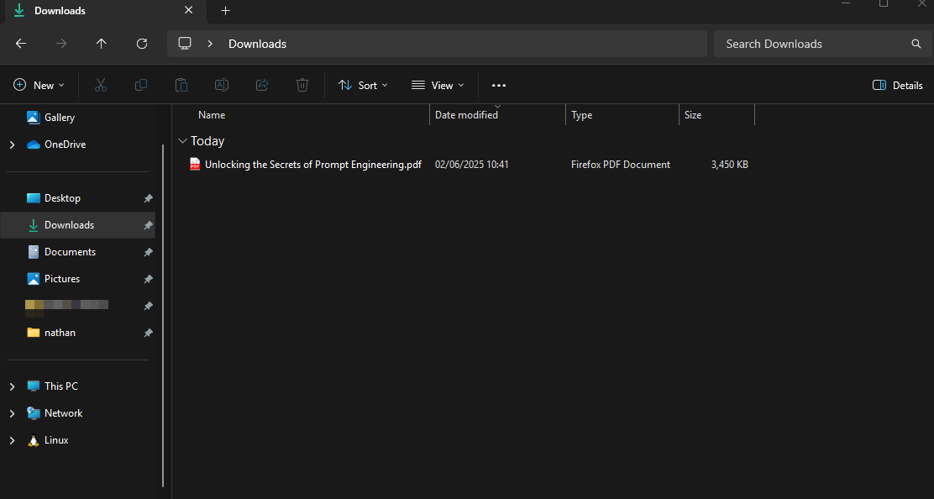Open a new Explorer tab with plus button
This screenshot has width=934, height=499.
click(x=225, y=11)
